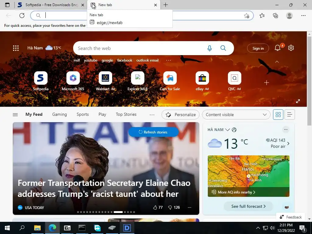Screen dimensions: 312x234
Task: Expand AQI 143 Poor air details
Action: point(278,143)
